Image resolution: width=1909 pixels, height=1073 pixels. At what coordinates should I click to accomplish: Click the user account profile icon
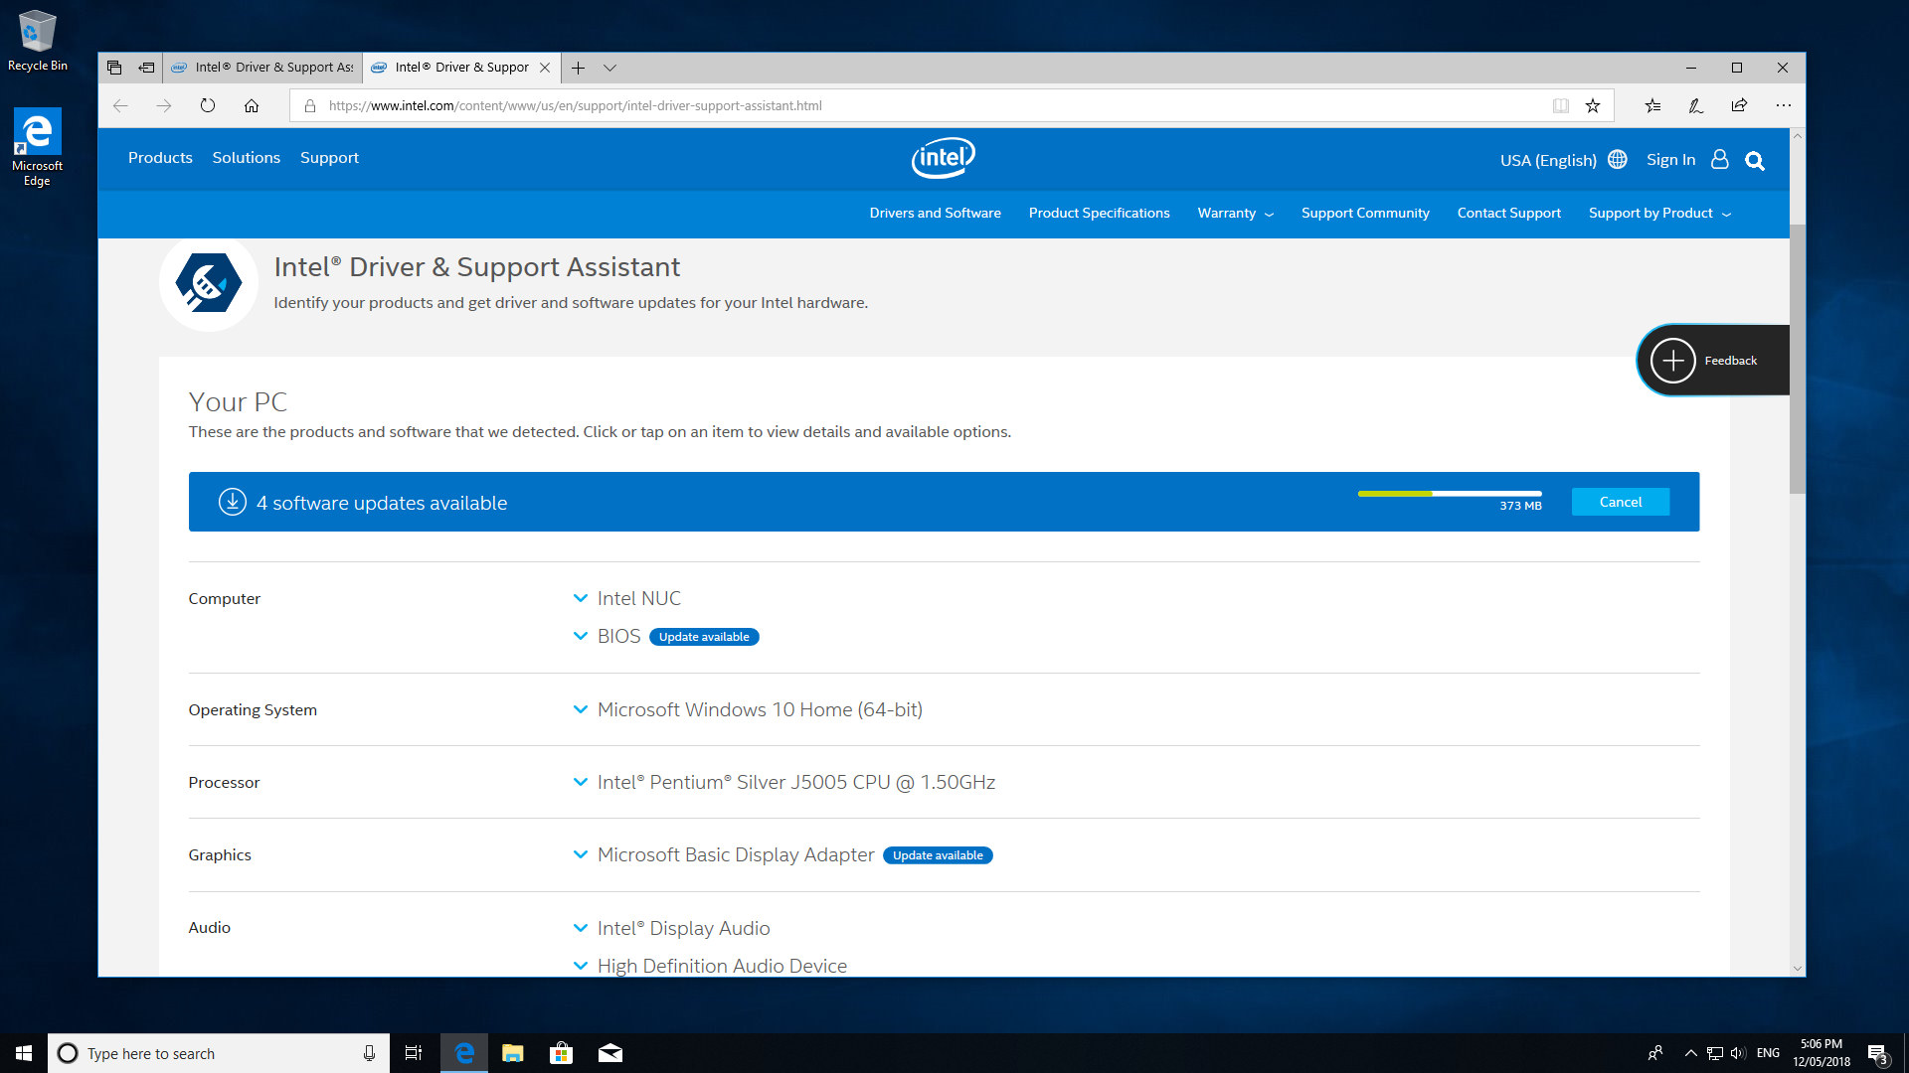point(1720,159)
